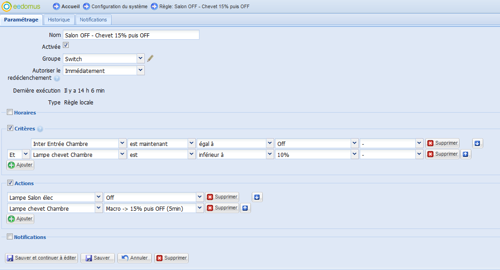This screenshot has height=270, width=500.
Task: Click Sauver et continuer à éditer
Action: 41,258
